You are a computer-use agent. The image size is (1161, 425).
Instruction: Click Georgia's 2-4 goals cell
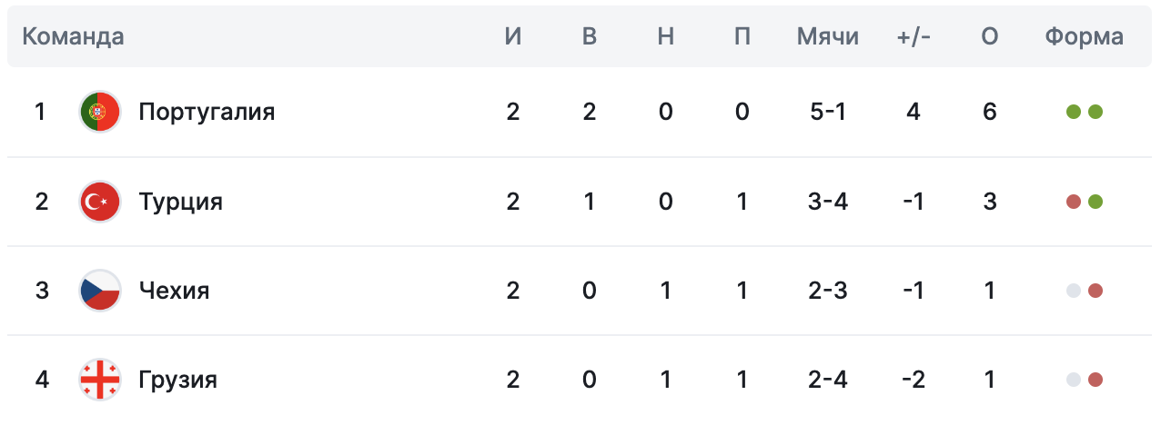[x=827, y=379]
